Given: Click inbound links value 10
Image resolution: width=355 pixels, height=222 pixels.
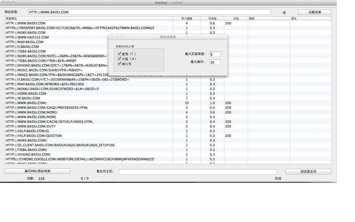Looking at the screenshot, I should [x=186, y=103].
